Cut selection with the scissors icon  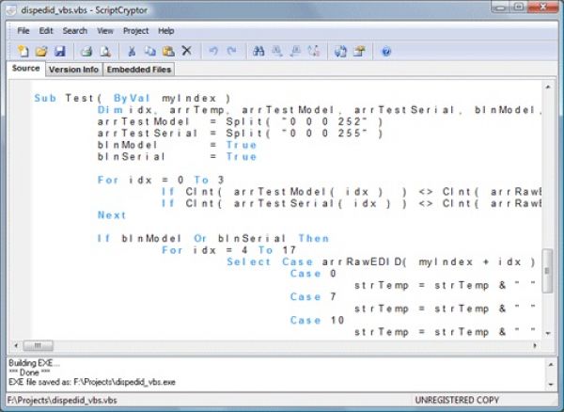[x=132, y=52]
